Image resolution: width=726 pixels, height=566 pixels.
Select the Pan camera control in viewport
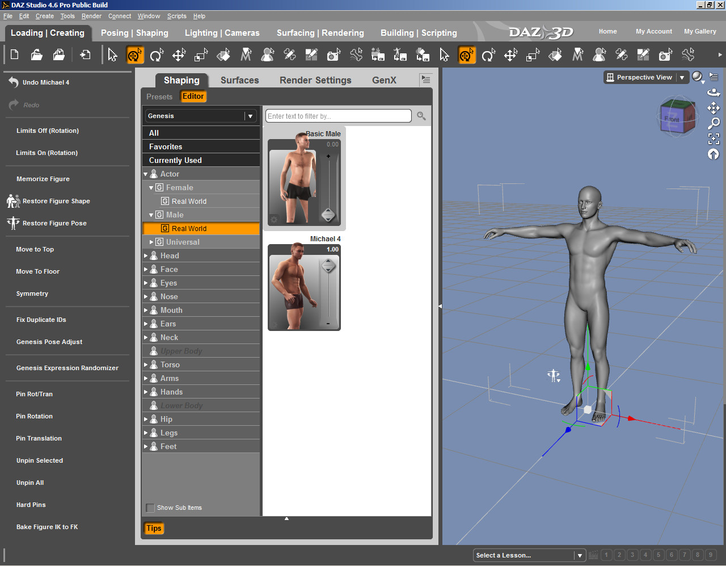click(x=714, y=108)
